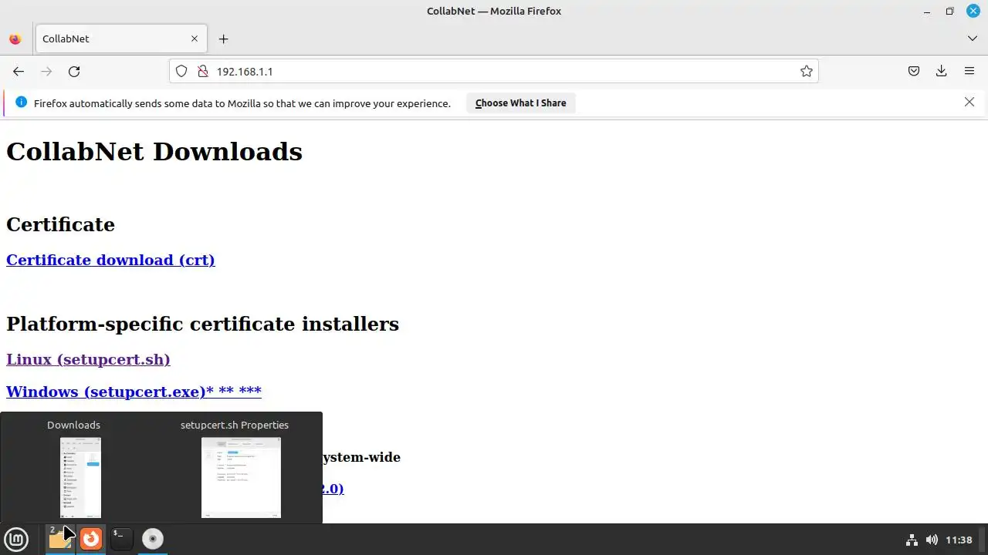The height and width of the screenshot is (555, 988).
Task: Click the insecure connection lock icon
Action: [x=203, y=71]
